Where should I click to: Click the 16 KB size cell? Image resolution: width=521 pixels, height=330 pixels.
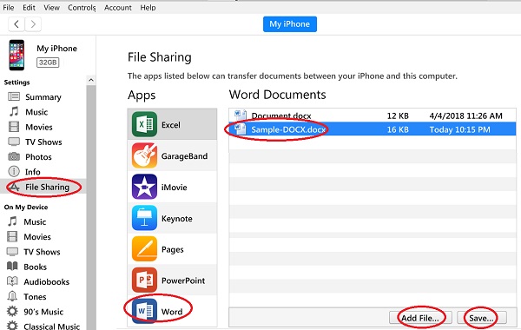(x=398, y=129)
